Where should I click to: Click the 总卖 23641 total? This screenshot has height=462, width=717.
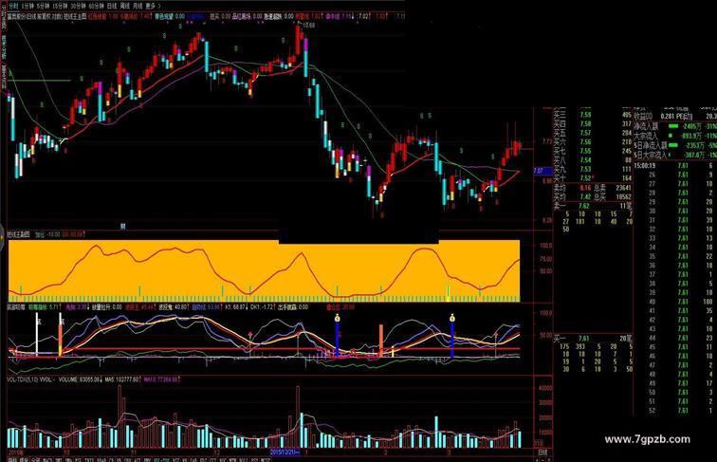tap(613, 187)
